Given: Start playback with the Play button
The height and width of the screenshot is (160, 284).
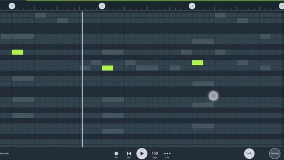Looking at the screenshot, I should [x=142, y=153].
